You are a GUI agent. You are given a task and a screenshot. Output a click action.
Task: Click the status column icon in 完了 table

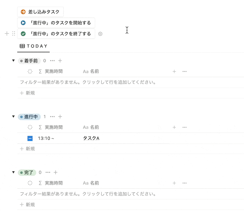coord(30,183)
